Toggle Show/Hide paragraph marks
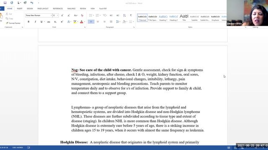 click(x=131, y=15)
